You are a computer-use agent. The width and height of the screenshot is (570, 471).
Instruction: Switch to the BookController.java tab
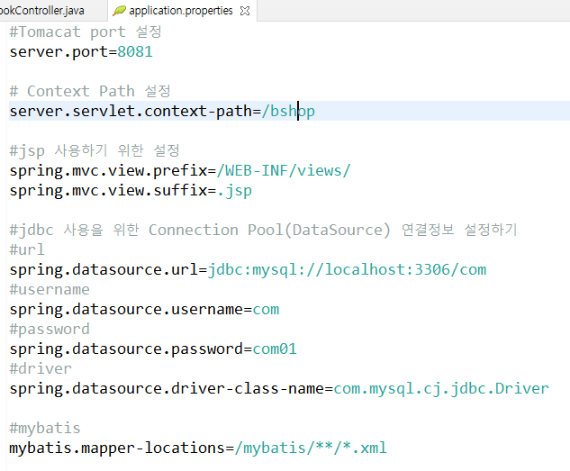(x=41, y=11)
